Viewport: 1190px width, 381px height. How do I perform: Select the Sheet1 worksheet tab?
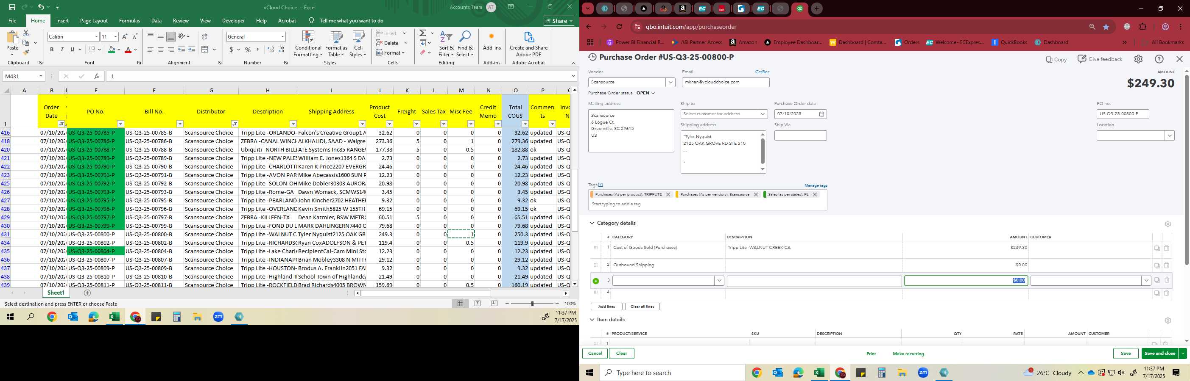56,293
